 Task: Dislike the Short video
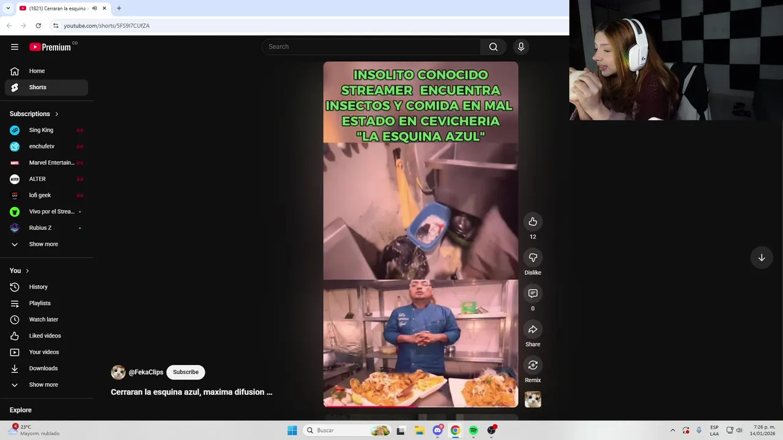(533, 258)
